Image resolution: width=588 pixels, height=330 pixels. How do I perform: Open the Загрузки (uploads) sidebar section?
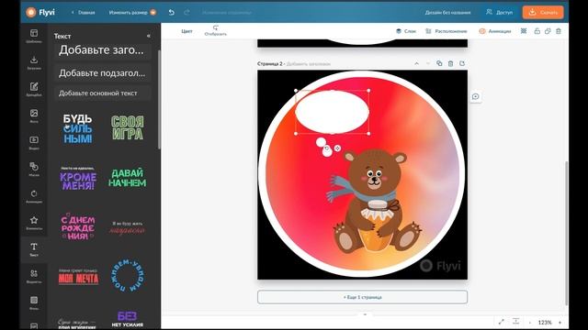[34, 62]
